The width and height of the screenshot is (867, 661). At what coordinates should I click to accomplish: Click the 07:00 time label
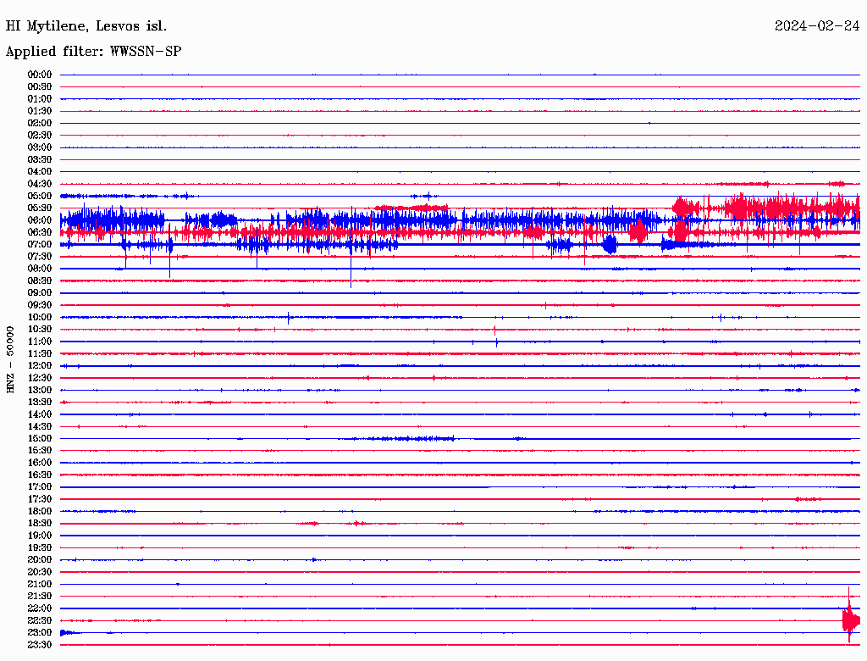pyautogui.click(x=40, y=244)
